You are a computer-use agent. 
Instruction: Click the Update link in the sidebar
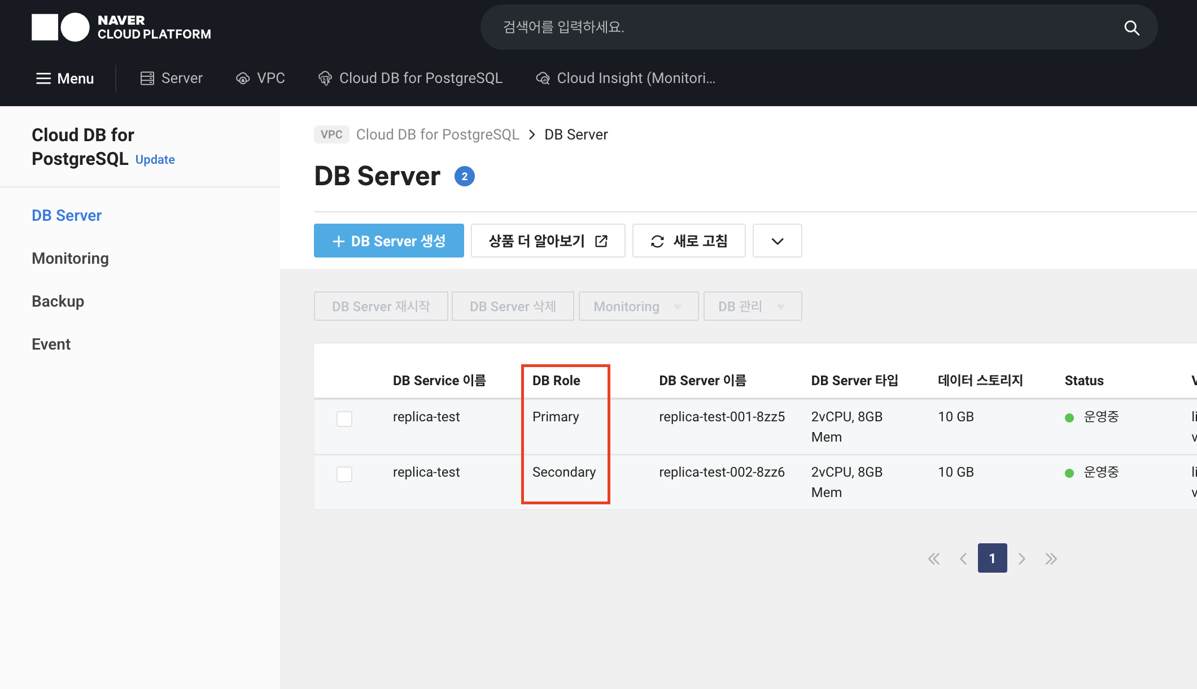[155, 160]
